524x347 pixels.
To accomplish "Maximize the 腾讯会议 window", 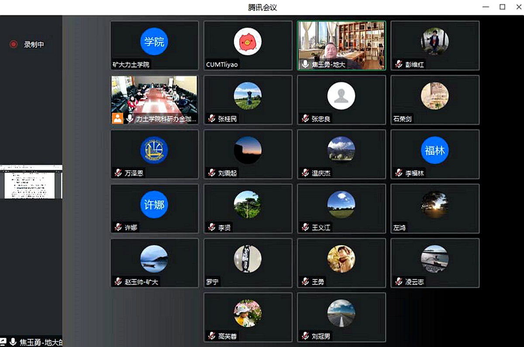I will [x=502, y=7].
